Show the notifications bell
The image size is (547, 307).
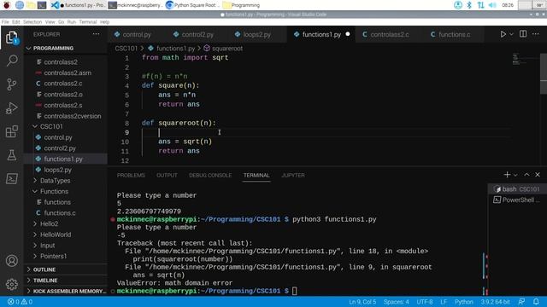[536, 301]
